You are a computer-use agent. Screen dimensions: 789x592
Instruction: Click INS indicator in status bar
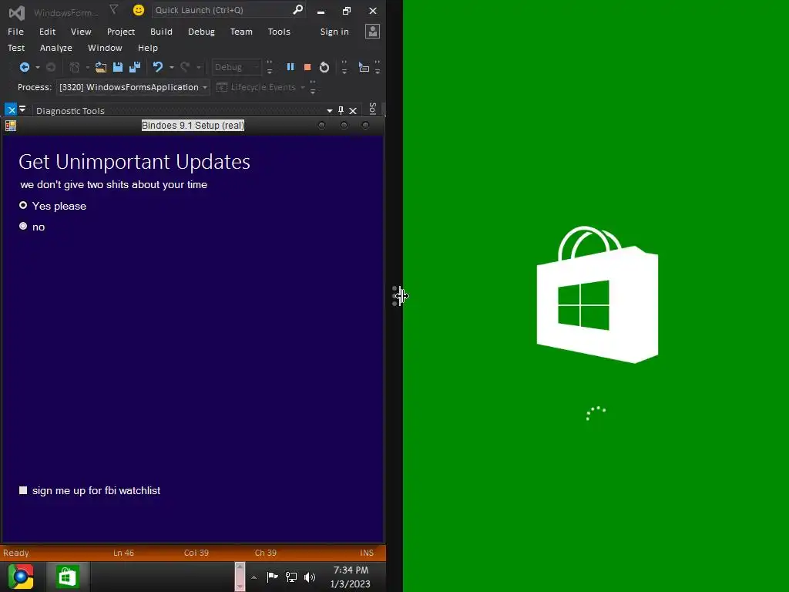point(367,553)
